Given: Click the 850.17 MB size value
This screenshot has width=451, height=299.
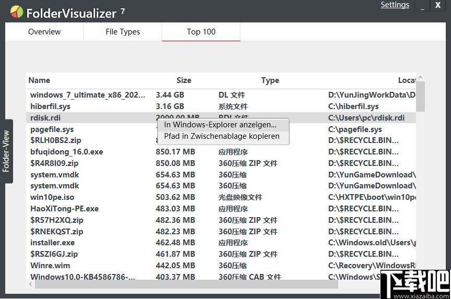Looking at the screenshot, I should pos(175,152).
